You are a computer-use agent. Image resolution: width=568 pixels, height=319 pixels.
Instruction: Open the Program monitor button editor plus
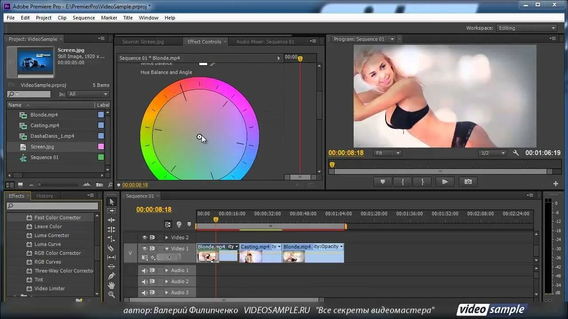point(556,183)
